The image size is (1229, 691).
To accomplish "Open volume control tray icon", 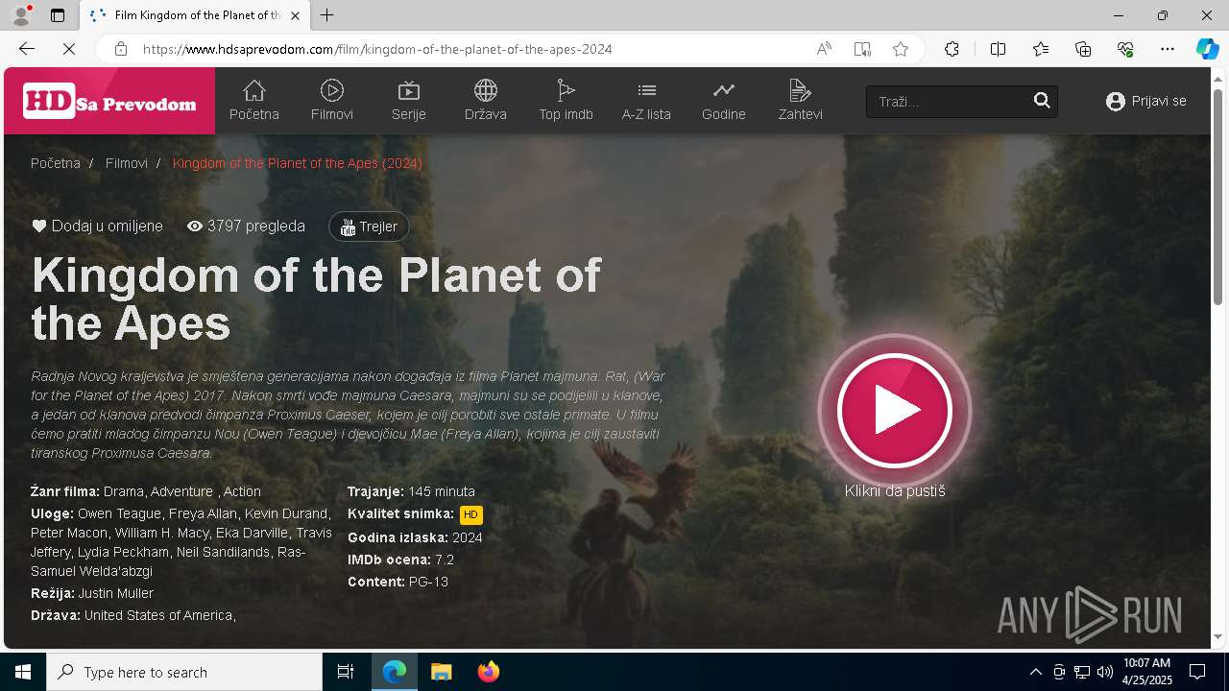I will 1104,672.
